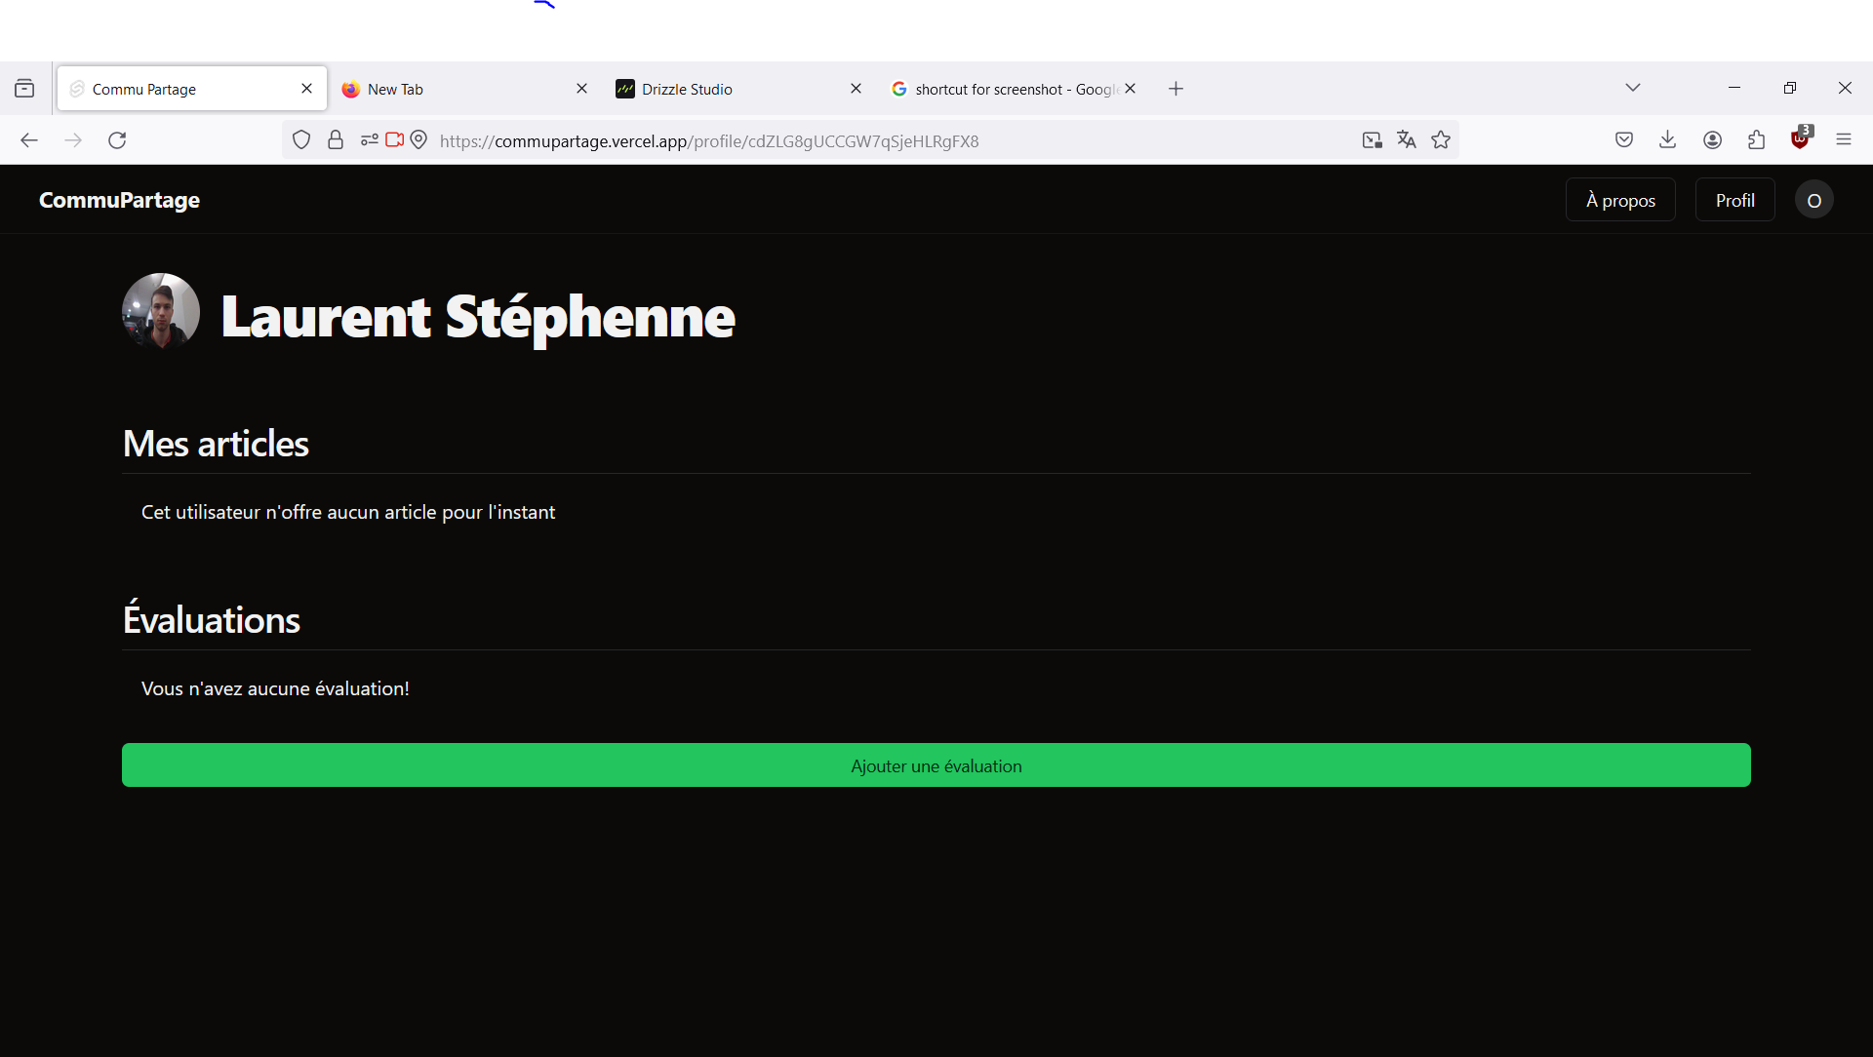Click the Ajouter une évaluation button
Screen dimensions: 1873x1057
pos(936,765)
